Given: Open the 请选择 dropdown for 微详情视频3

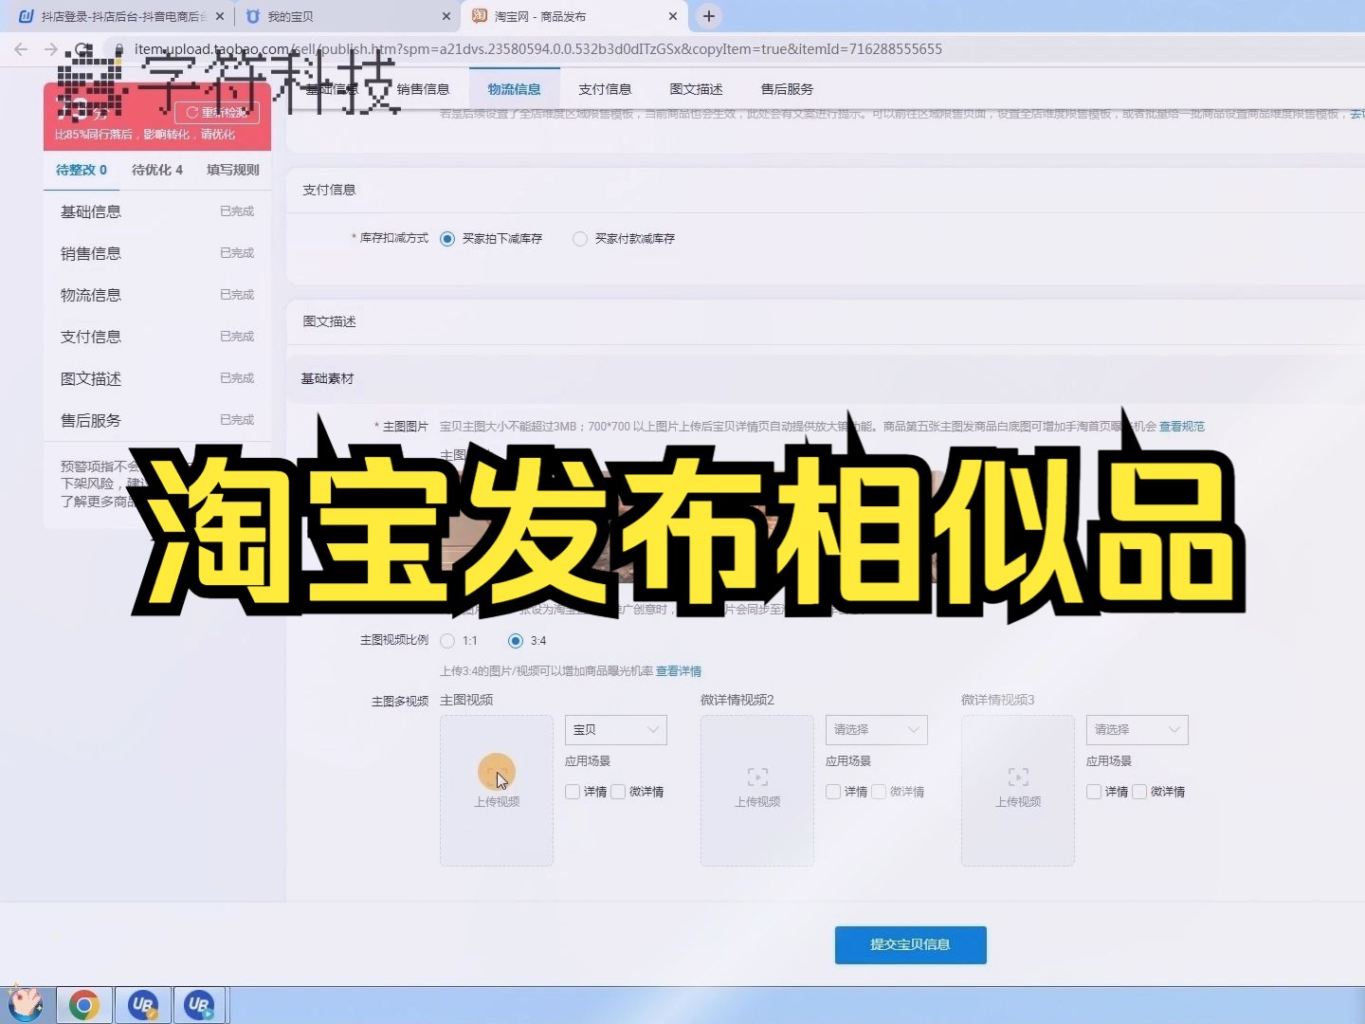Looking at the screenshot, I should tap(1136, 729).
